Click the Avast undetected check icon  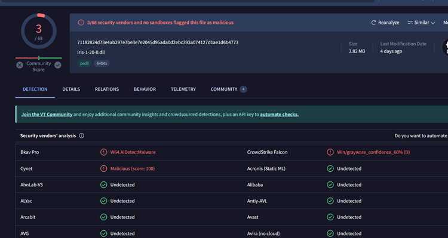coord(330,217)
